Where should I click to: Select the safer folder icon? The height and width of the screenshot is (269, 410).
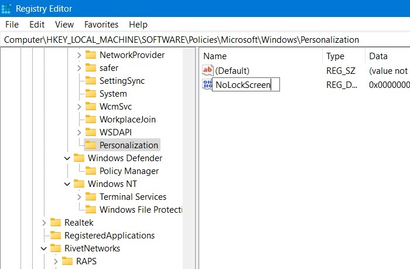pos(91,68)
